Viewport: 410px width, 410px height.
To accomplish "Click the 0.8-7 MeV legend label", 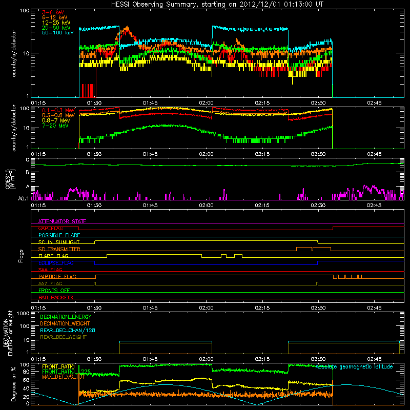I will coord(56,120).
